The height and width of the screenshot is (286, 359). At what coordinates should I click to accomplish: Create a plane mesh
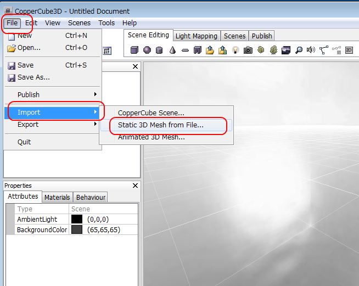pyautogui.click(x=185, y=50)
